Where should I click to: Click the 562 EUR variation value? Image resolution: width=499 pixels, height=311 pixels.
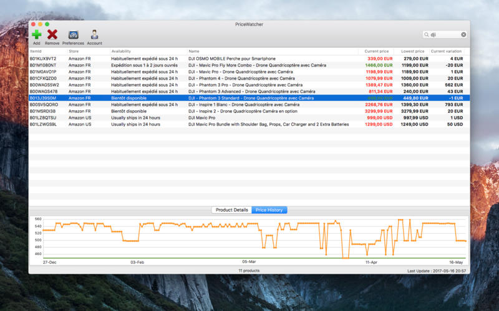tap(454, 85)
